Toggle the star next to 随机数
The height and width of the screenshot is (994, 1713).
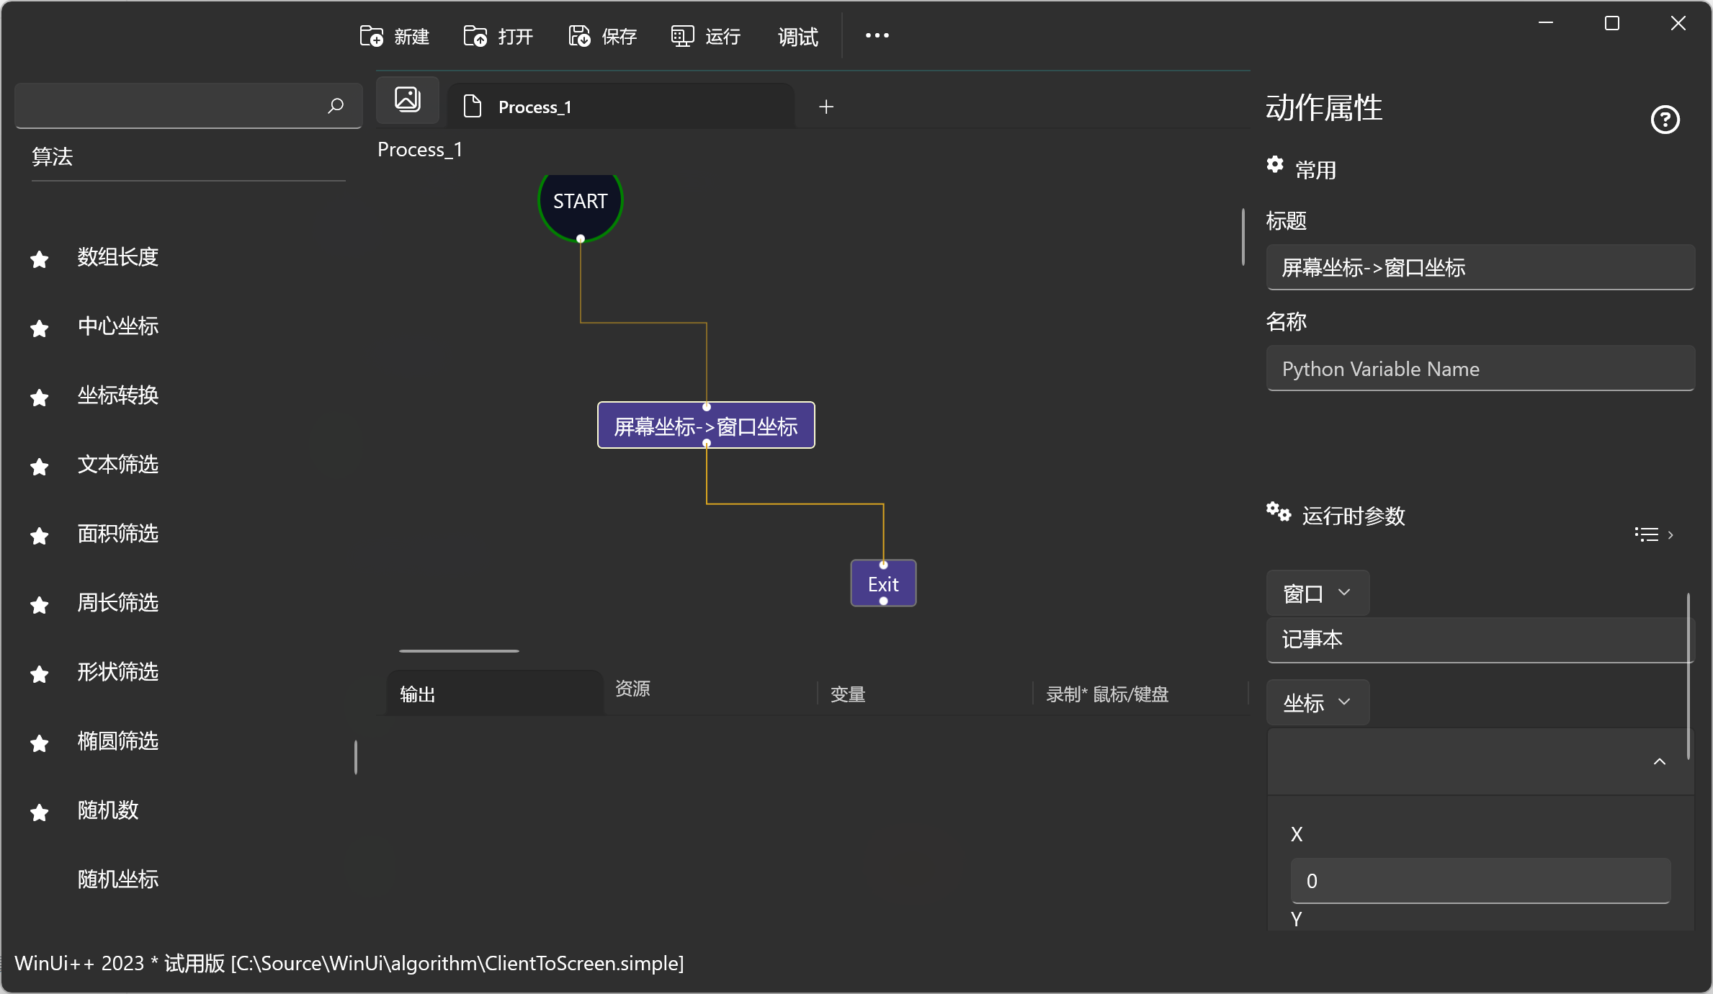pos(40,812)
